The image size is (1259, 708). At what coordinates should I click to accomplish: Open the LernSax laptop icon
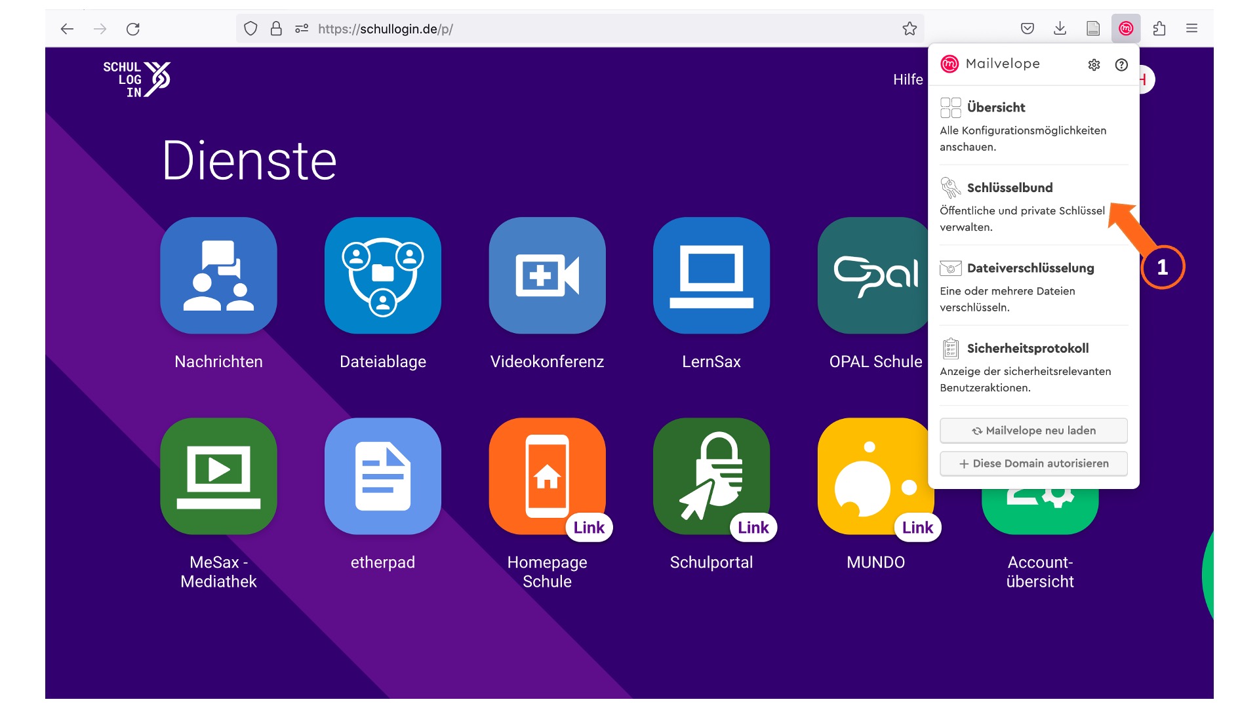coord(711,275)
